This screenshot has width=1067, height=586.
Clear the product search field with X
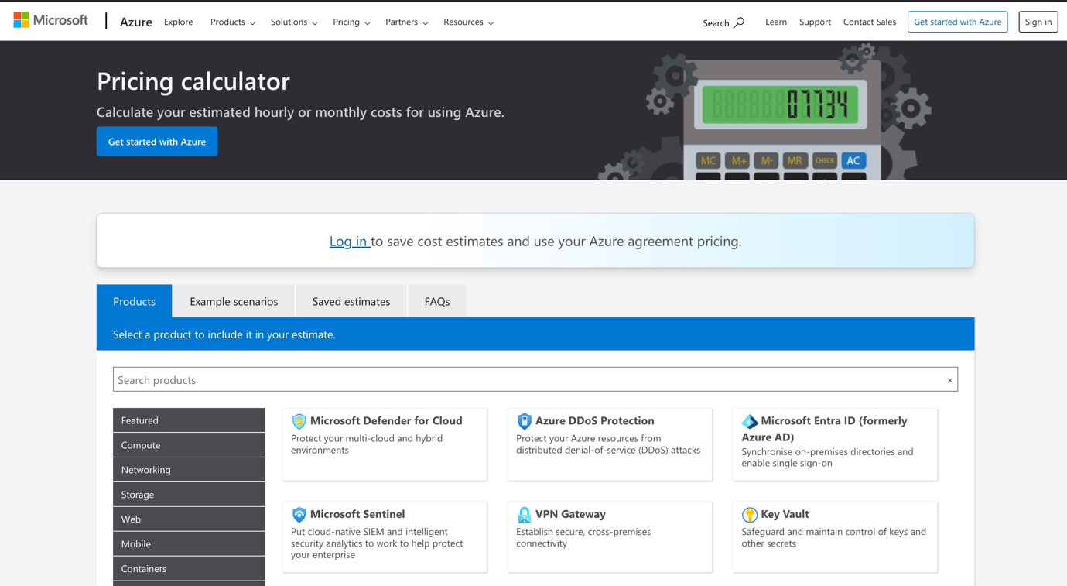(949, 380)
